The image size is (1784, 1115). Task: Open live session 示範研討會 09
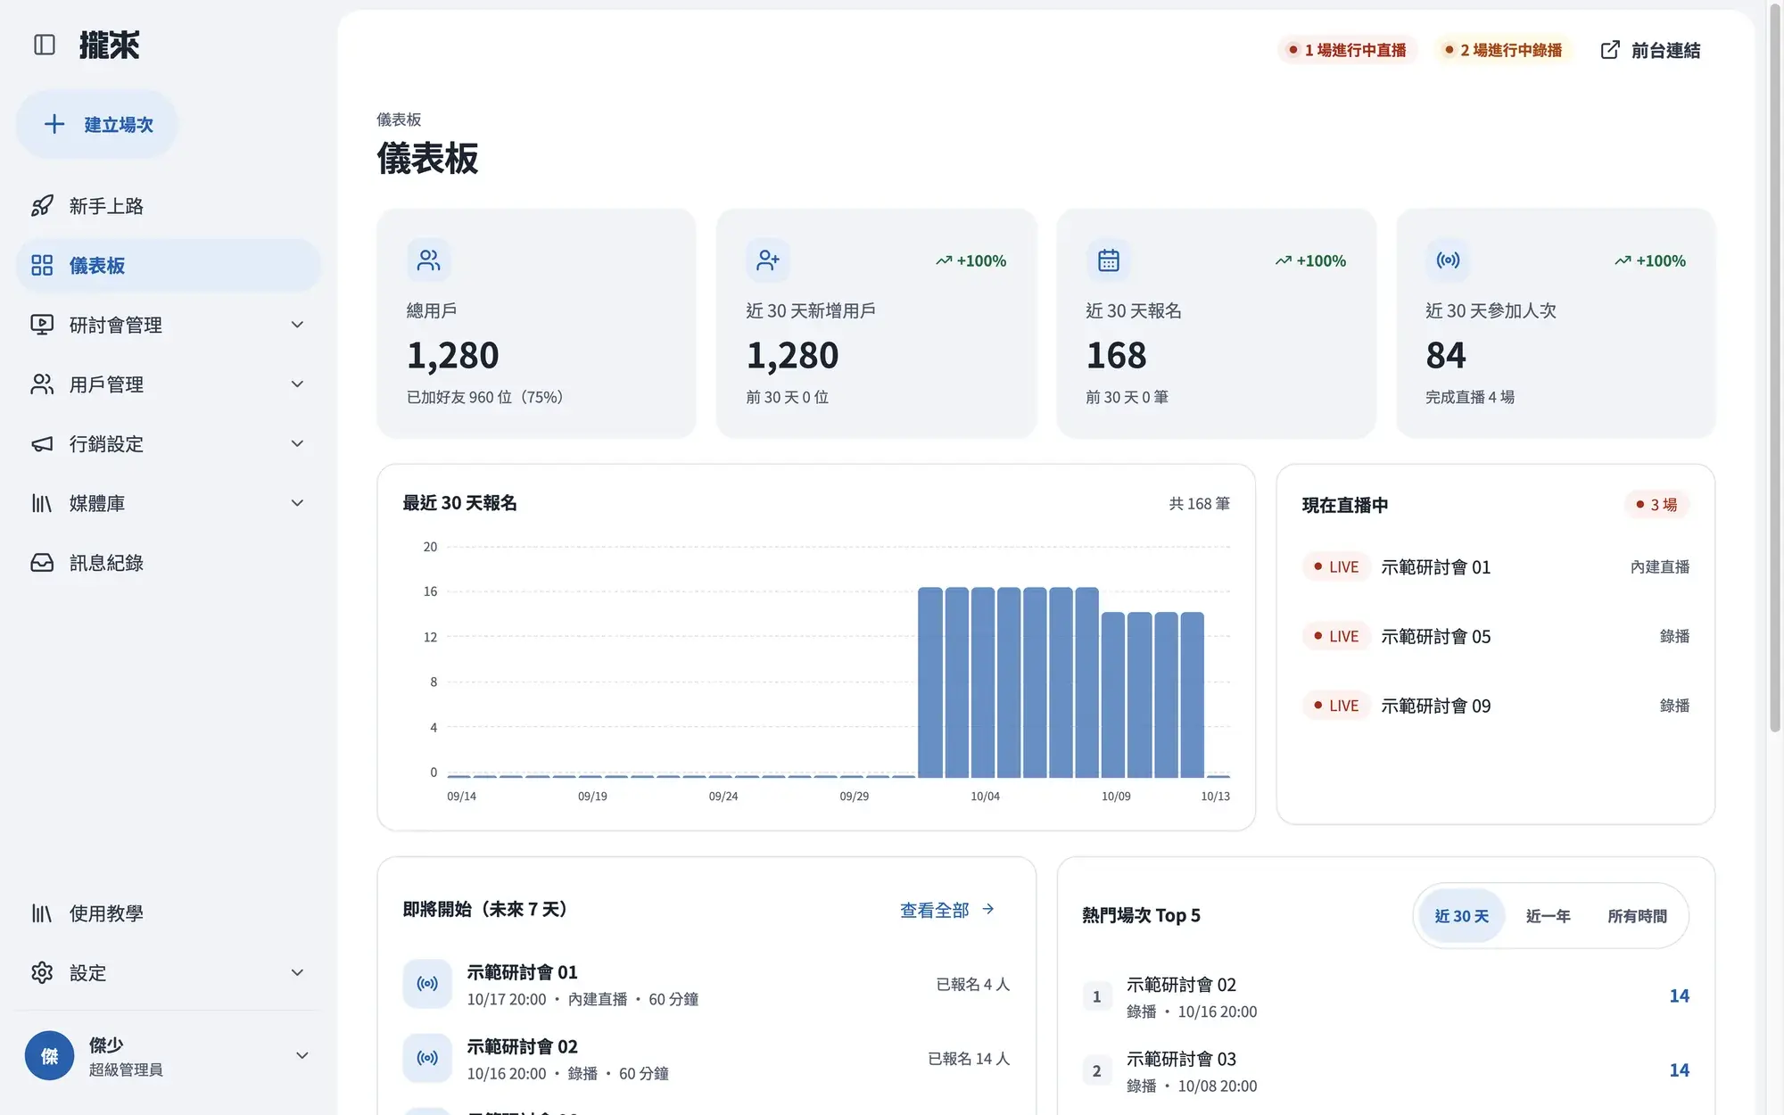[1495, 706]
